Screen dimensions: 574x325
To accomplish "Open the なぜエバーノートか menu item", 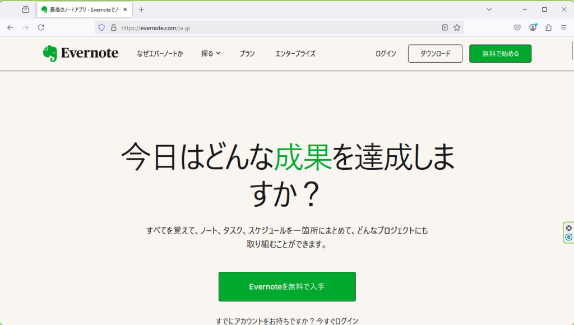I will pyautogui.click(x=160, y=54).
